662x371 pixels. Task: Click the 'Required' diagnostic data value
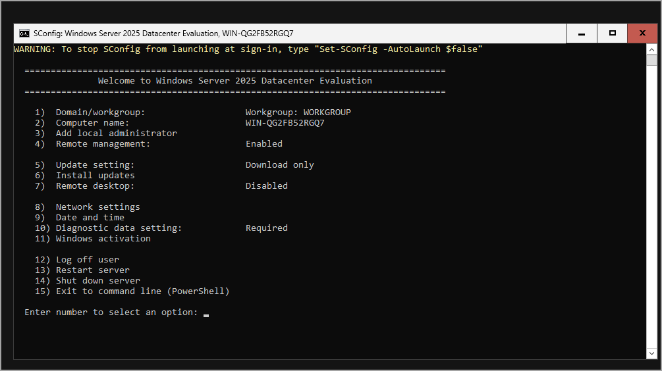tap(266, 228)
